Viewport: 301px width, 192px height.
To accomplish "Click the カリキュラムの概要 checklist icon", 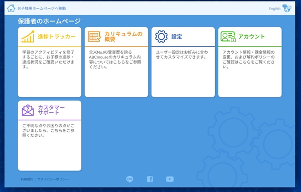I will (x=94, y=37).
